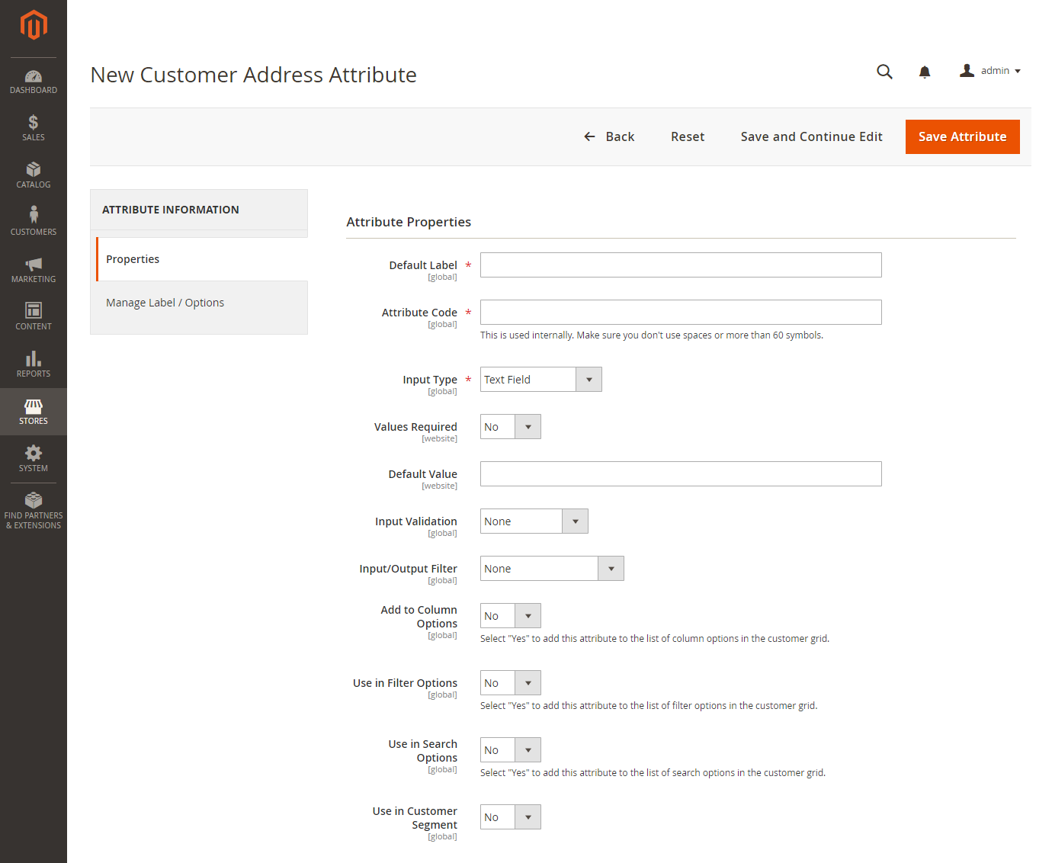The height and width of the screenshot is (863, 1052).
Task: Go Back to the attributes list
Action: click(x=609, y=136)
